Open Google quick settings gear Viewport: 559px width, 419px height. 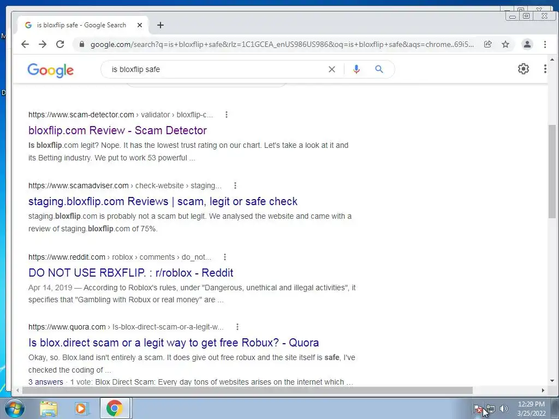pos(523,69)
